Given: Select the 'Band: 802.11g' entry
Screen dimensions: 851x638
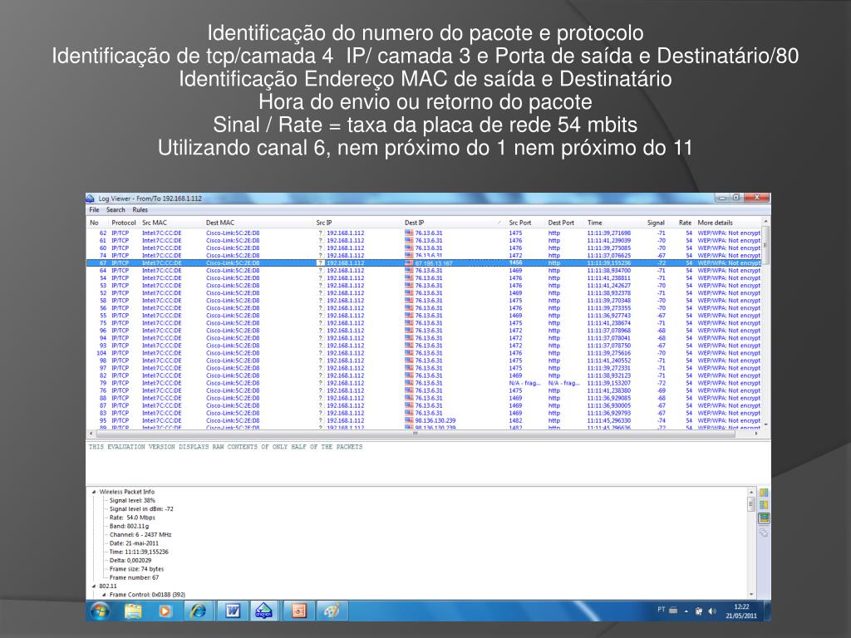Looking at the screenshot, I should coord(129,526).
